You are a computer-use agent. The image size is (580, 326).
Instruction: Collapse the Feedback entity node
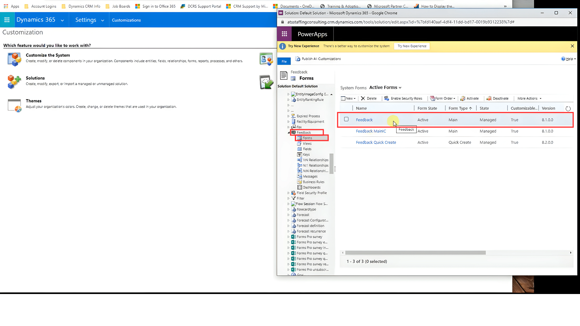[x=288, y=133]
